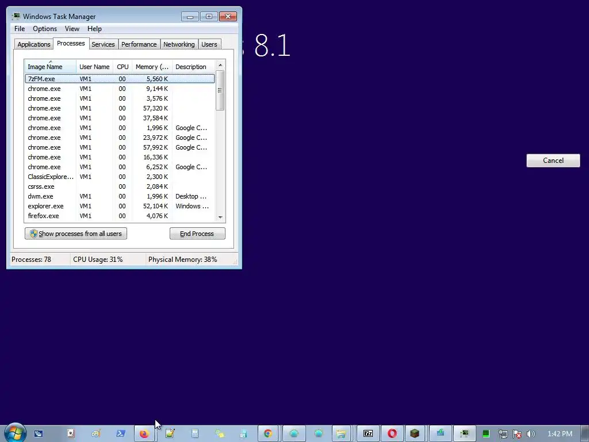Click the process list scrollbar thumb

(x=220, y=90)
